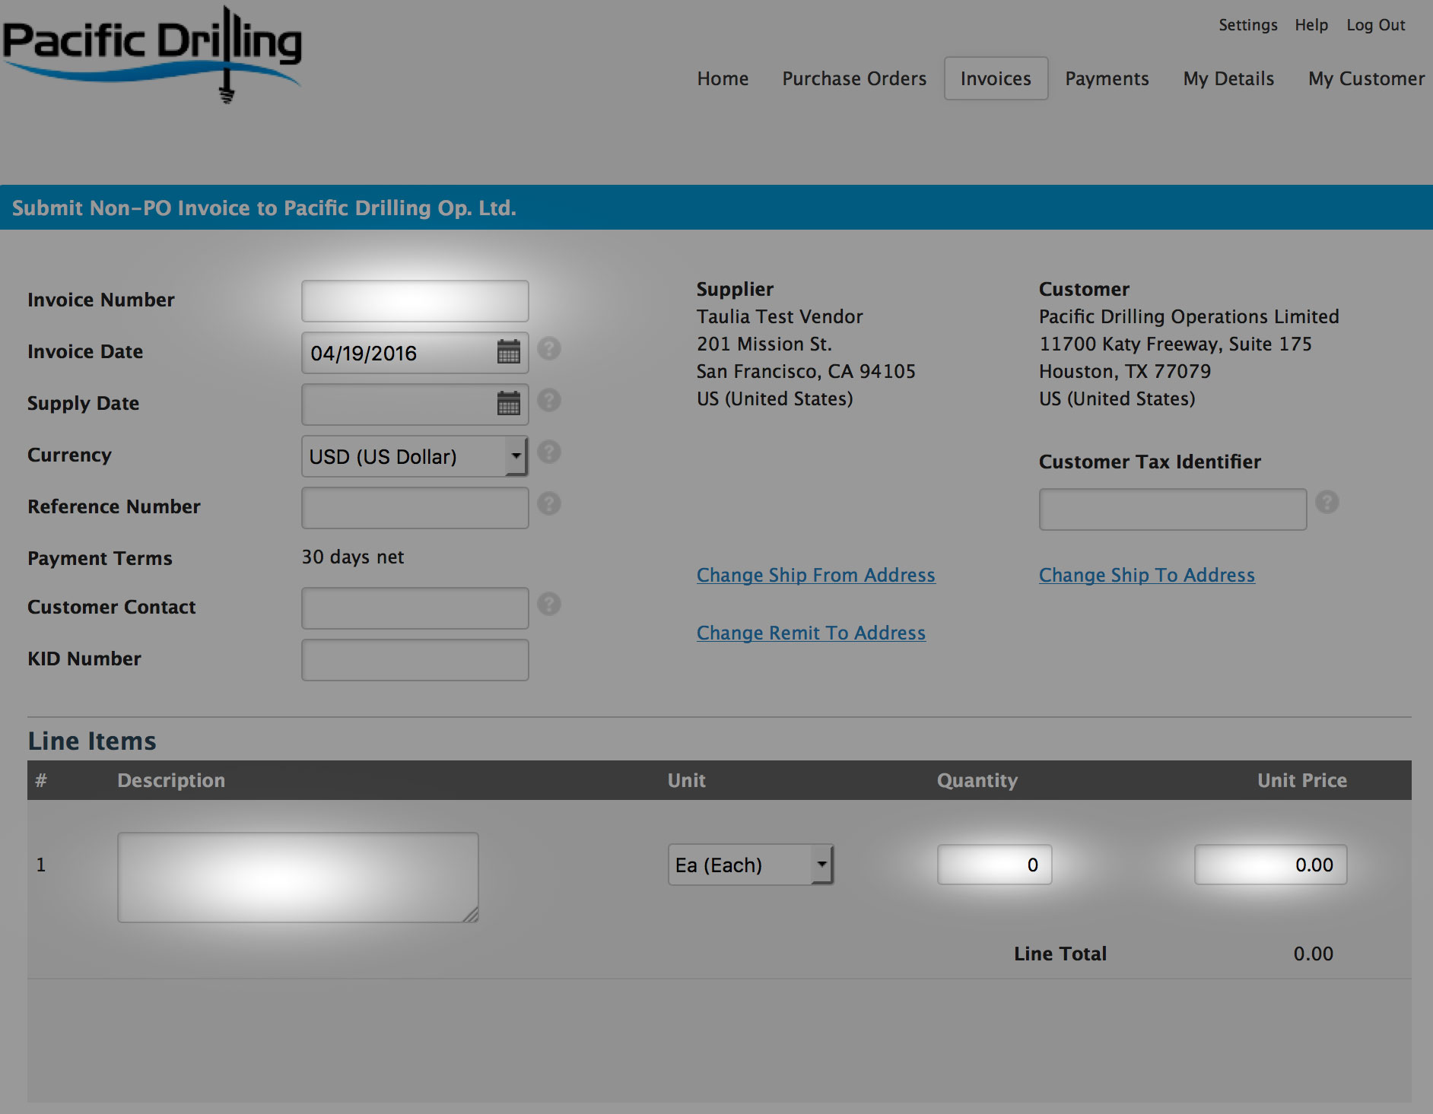Click the Help link
Image resolution: width=1433 pixels, height=1114 pixels.
click(x=1311, y=25)
